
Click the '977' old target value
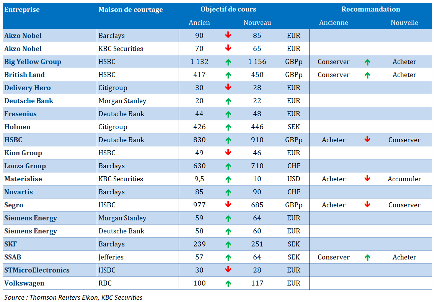(x=199, y=205)
